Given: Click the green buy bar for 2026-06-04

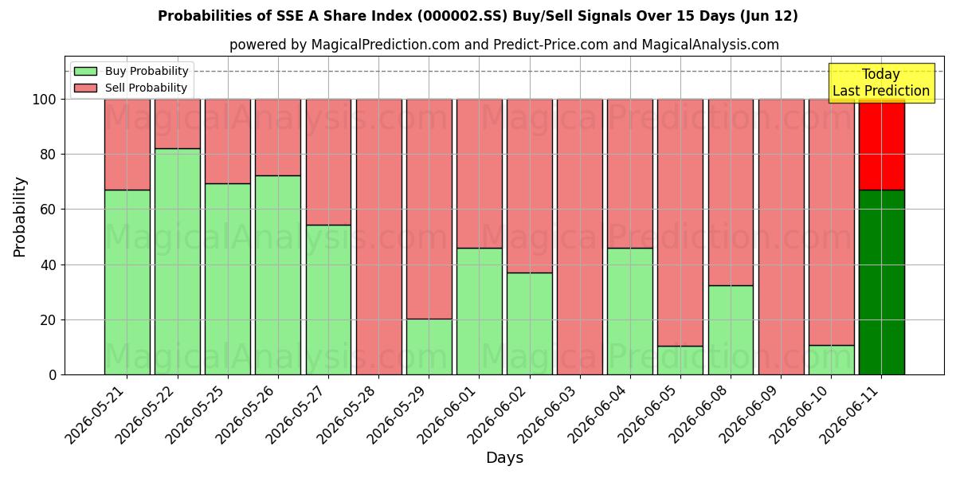Looking at the screenshot, I should pos(630,311).
